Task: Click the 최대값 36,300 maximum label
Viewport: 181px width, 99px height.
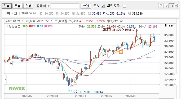Action: 119,30
